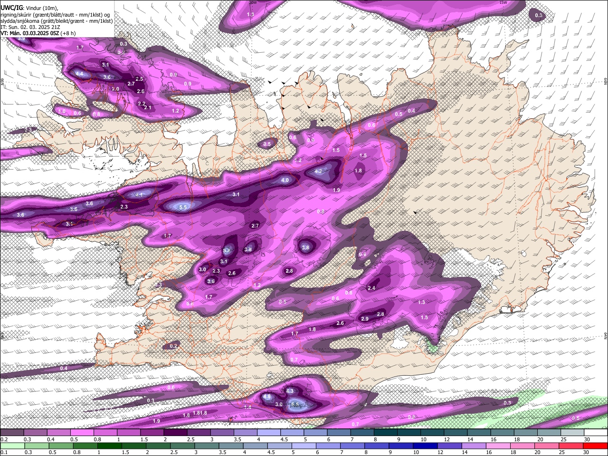Click the 'slydda/snjókoma' legend description line
Viewport: 608px width, 456px height.
point(57,21)
